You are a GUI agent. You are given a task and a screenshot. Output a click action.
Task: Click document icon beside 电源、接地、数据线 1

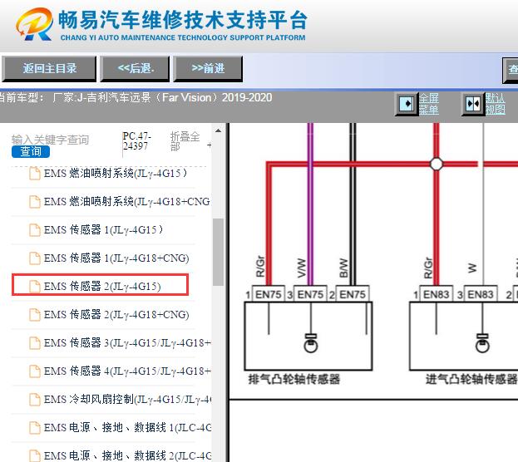(35, 428)
